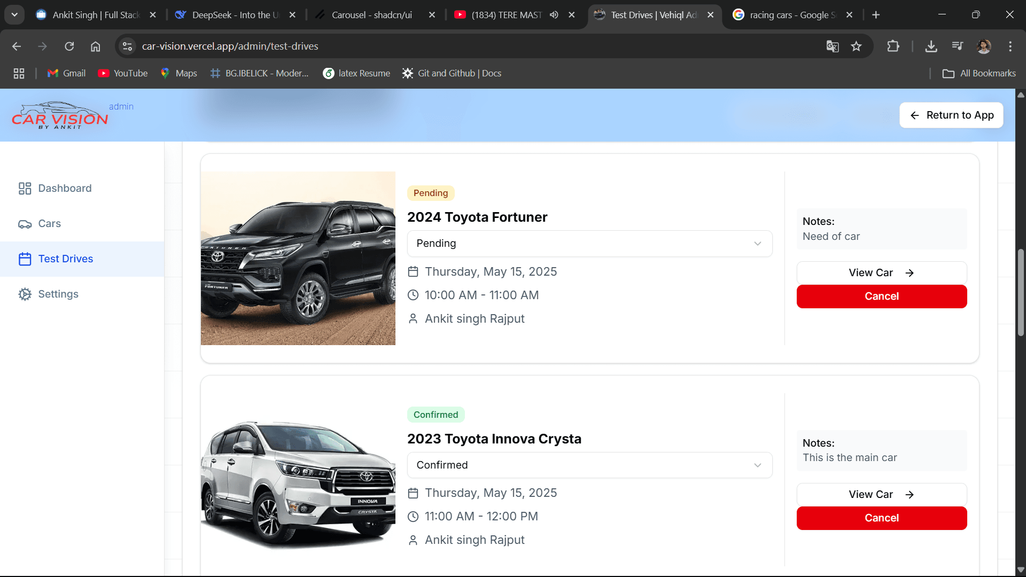1026x577 pixels.
Task: Open the Extensions puzzle icon
Action: (x=893, y=46)
